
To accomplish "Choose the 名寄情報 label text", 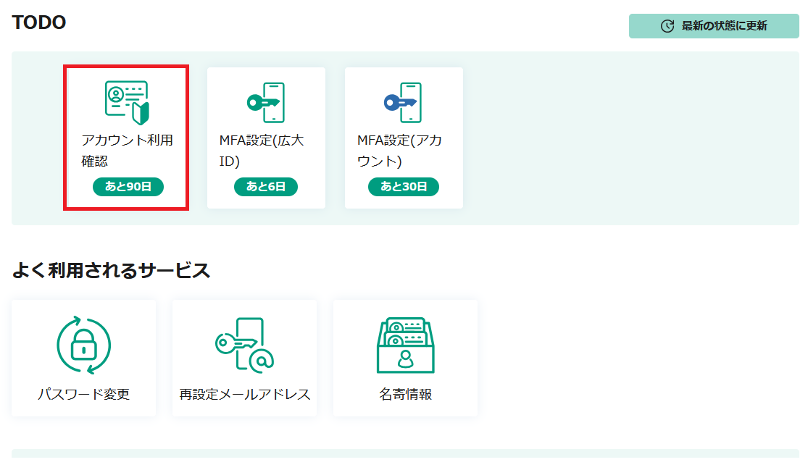I will click(405, 395).
